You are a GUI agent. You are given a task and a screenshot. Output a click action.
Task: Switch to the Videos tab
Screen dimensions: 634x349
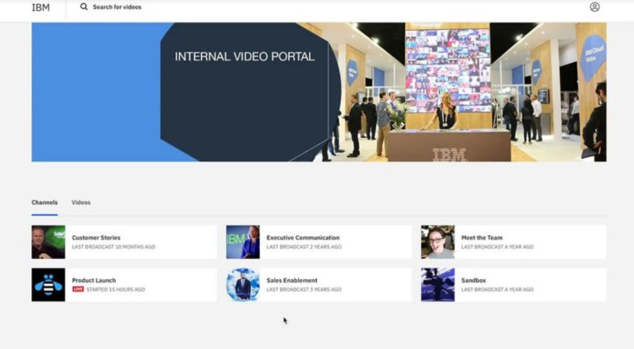81,202
